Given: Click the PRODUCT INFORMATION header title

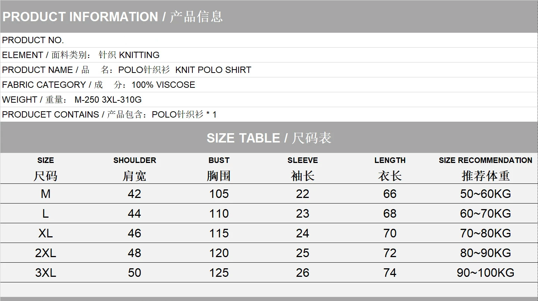Looking at the screenshot, I should pos(112,17).
